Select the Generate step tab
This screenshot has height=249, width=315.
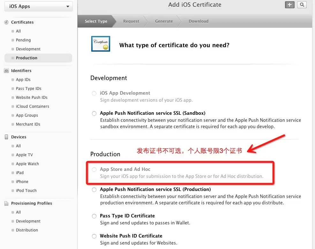pos(164,21)
